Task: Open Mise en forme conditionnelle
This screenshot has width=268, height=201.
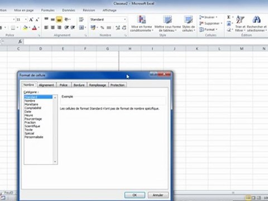Action: pyautogui.click(x=141, y=23)
